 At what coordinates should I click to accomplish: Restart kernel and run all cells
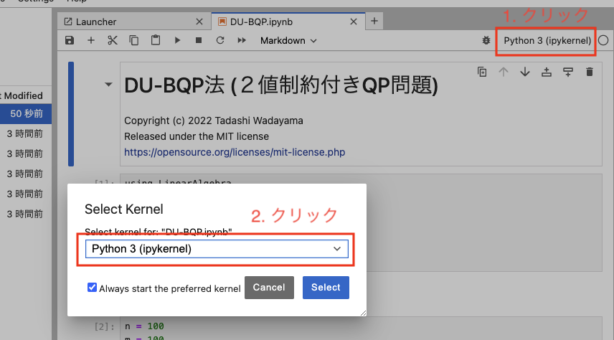[242, 40]
